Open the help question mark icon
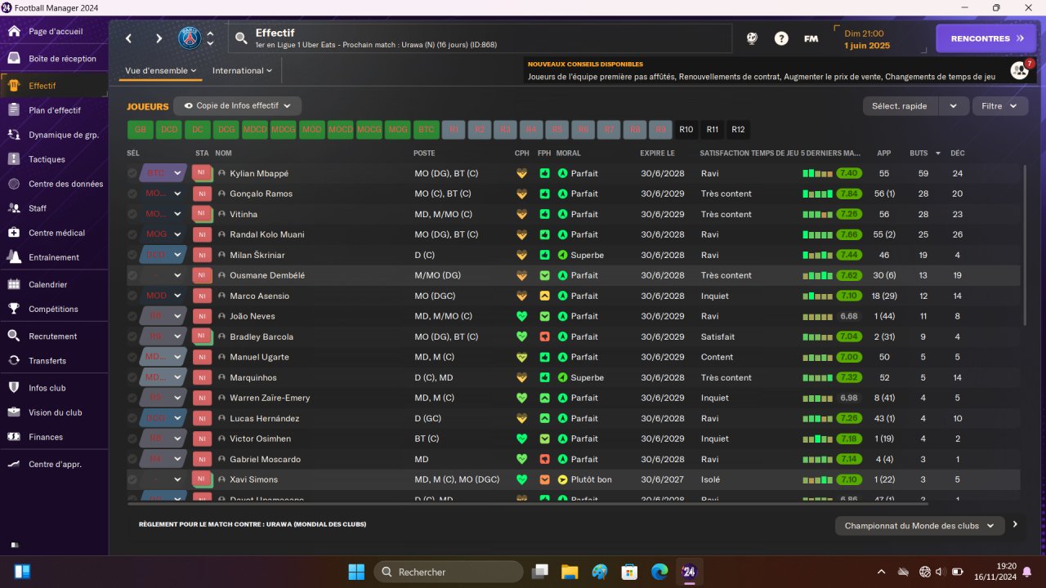1046x588 pixels. [781, 38]
